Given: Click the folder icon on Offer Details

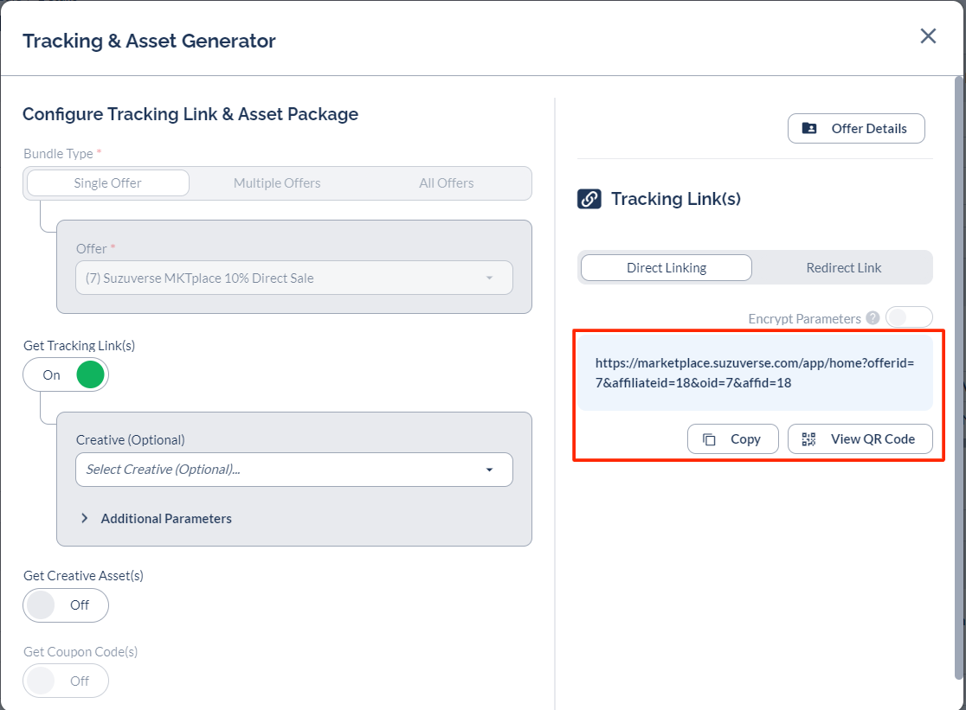Looking at the screenshot, I should coord(809,128).
